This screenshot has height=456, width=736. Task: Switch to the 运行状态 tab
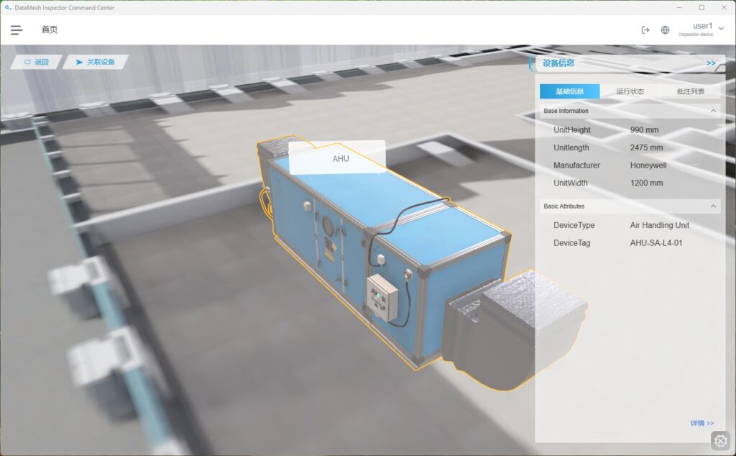(x=630, y=91)
